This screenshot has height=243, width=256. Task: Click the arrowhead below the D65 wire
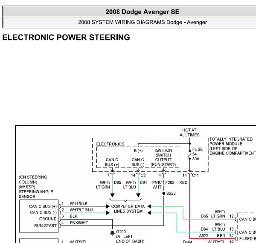tap(112, 195)
